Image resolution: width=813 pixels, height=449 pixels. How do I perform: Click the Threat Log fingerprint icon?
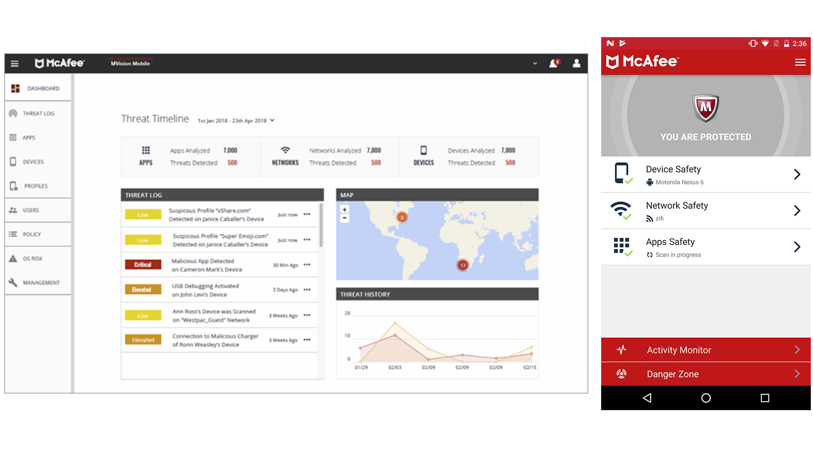click(13, 113)
